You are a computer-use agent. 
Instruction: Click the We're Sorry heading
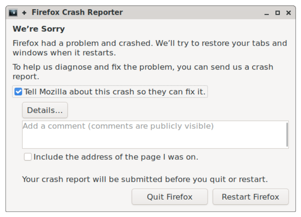(x=39, y=29)
